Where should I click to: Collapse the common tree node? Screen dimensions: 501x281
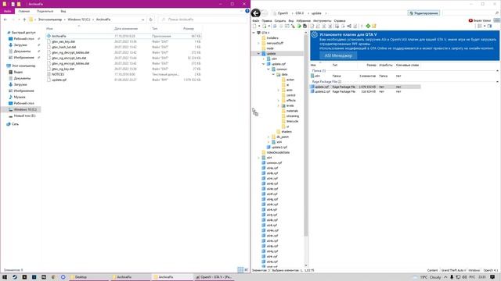point(269,69)
